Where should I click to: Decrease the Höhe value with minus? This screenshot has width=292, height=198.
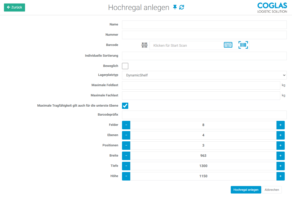pyautogui.click(x=126, y=176)
